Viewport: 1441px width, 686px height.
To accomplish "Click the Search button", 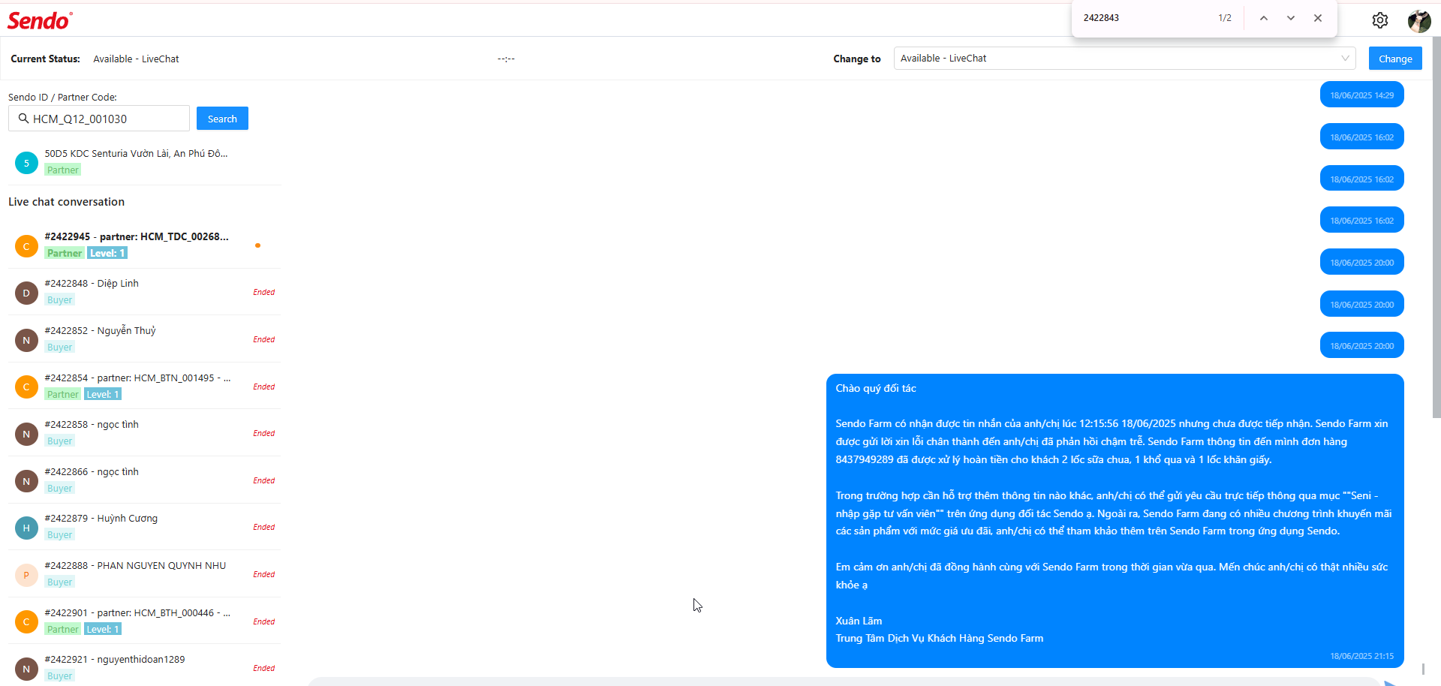I will 222,119.
